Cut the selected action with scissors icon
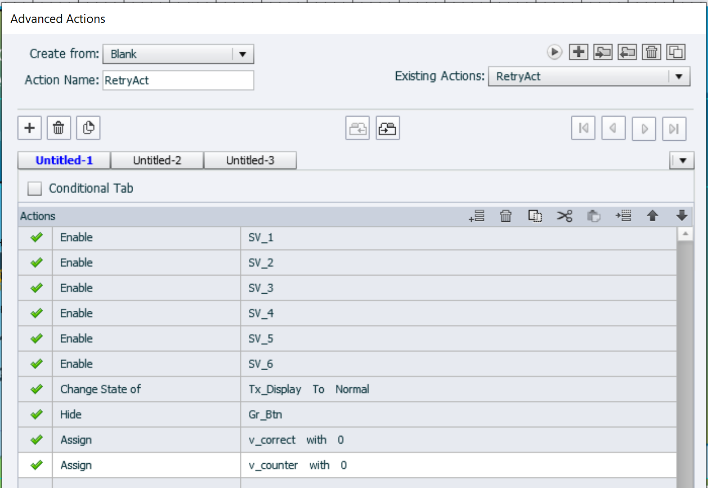This screenshot has height=488, width=708. (x=564, y=216)
